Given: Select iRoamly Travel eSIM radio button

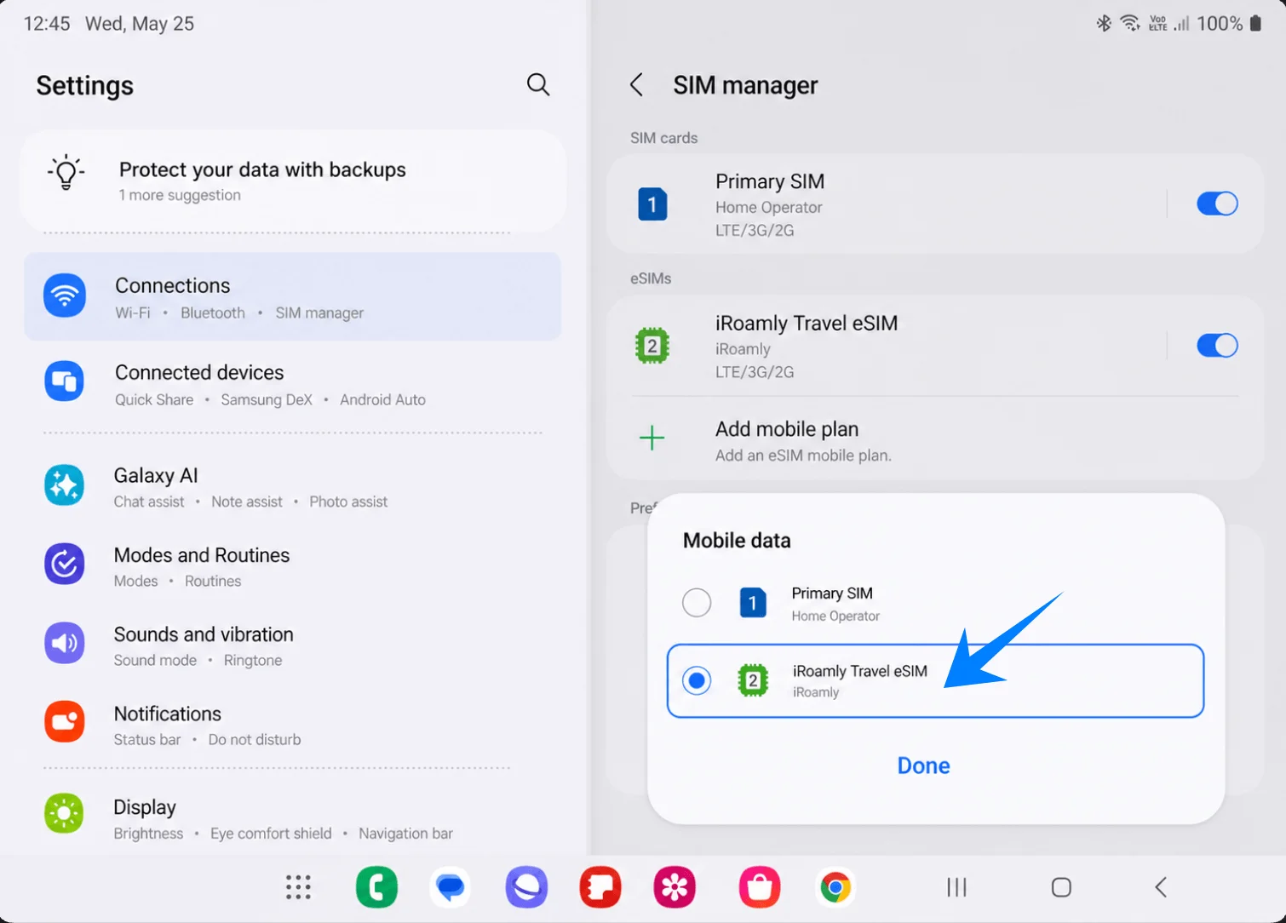Looking at the screenshot, I should (697, 680).
